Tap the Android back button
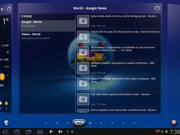The height and width of the screenshot is (135, 180). pos(5,132)
